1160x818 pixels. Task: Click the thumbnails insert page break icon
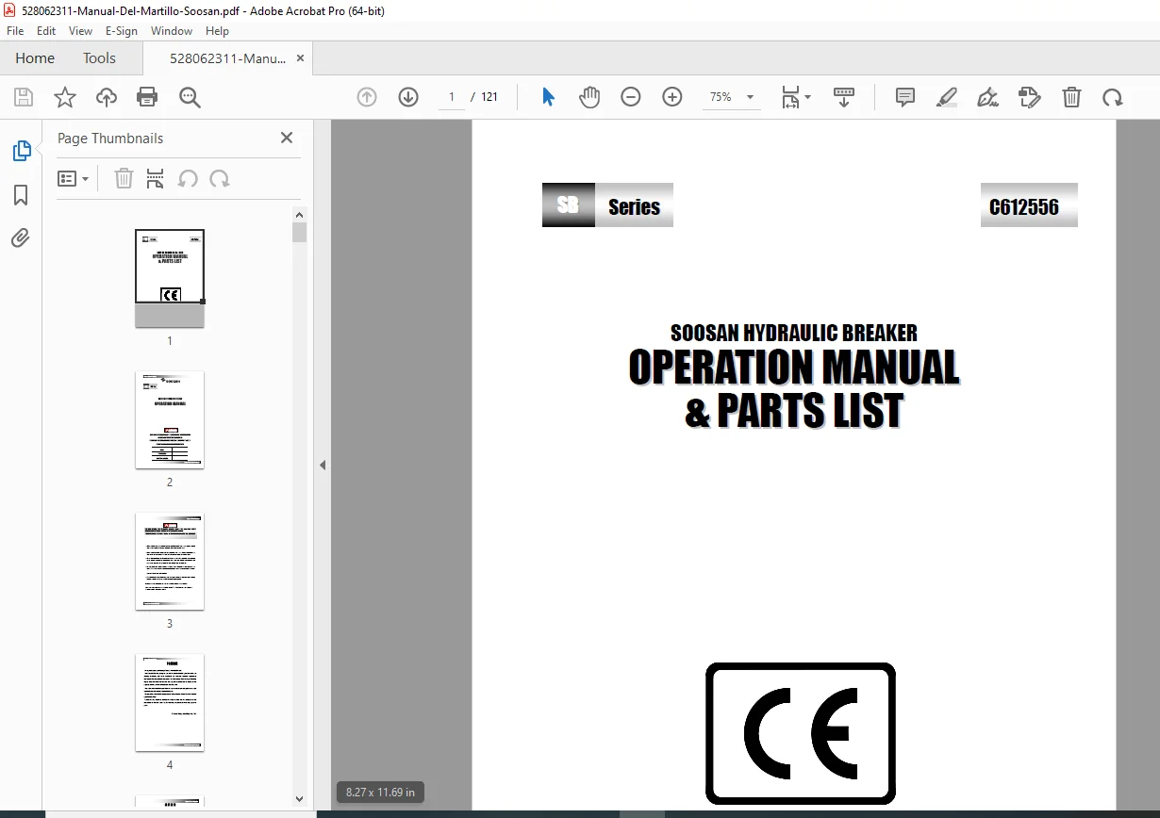[156, 179]
